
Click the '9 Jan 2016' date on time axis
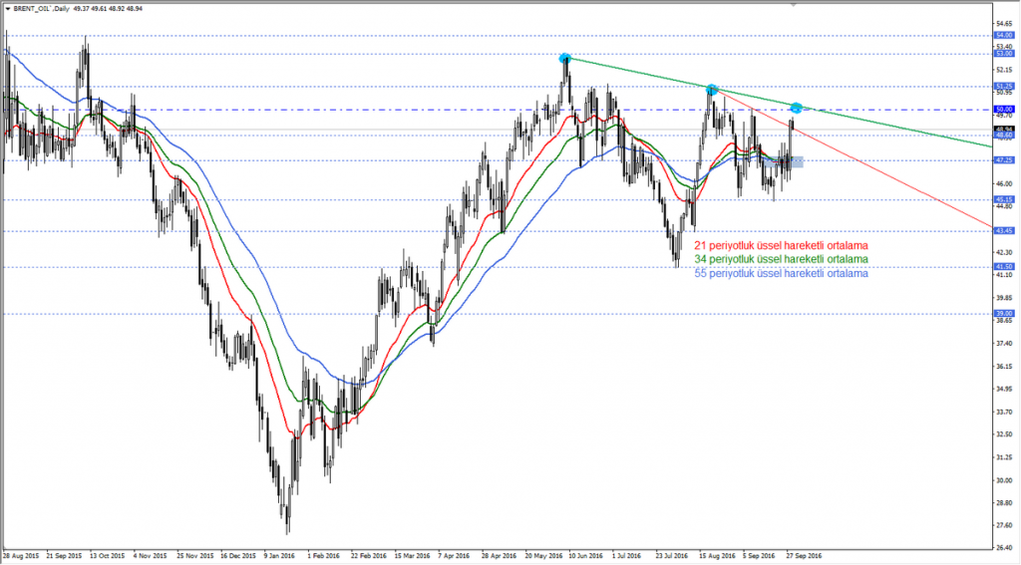[279, 556]
